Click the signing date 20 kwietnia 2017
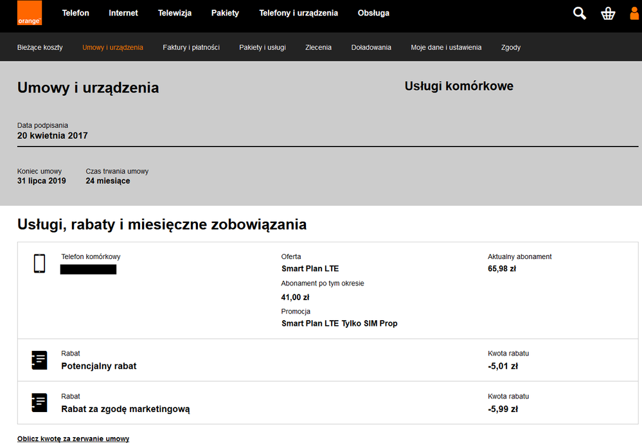Image resolution: width=642 pixels, height=448 pixels. (53, 136)
